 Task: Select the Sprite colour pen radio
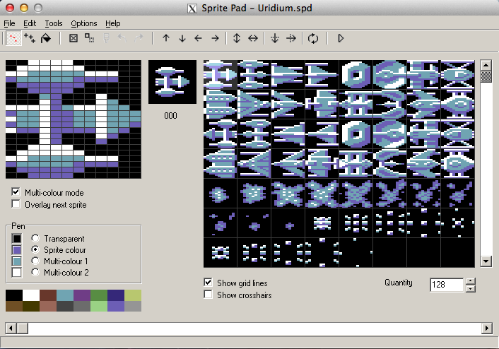click(35, 249)
